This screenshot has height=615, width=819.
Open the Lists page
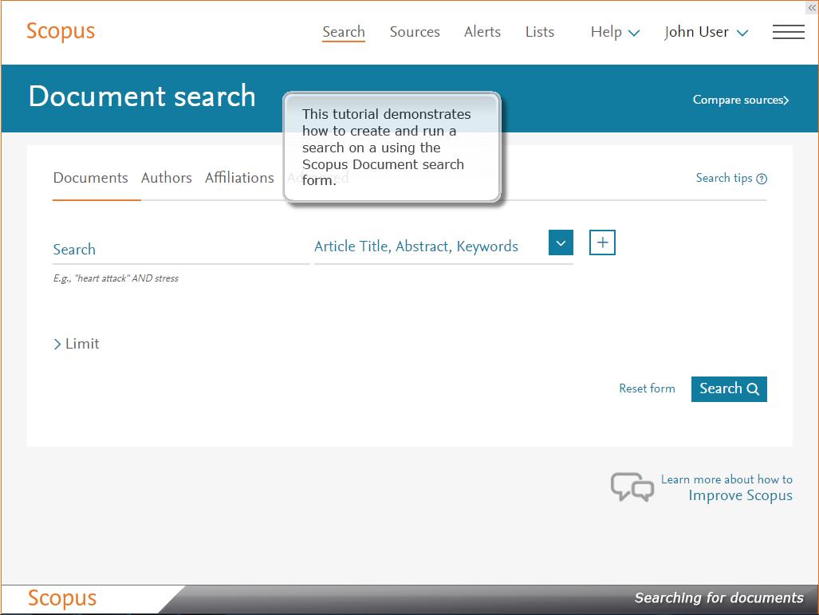point(540,32)
